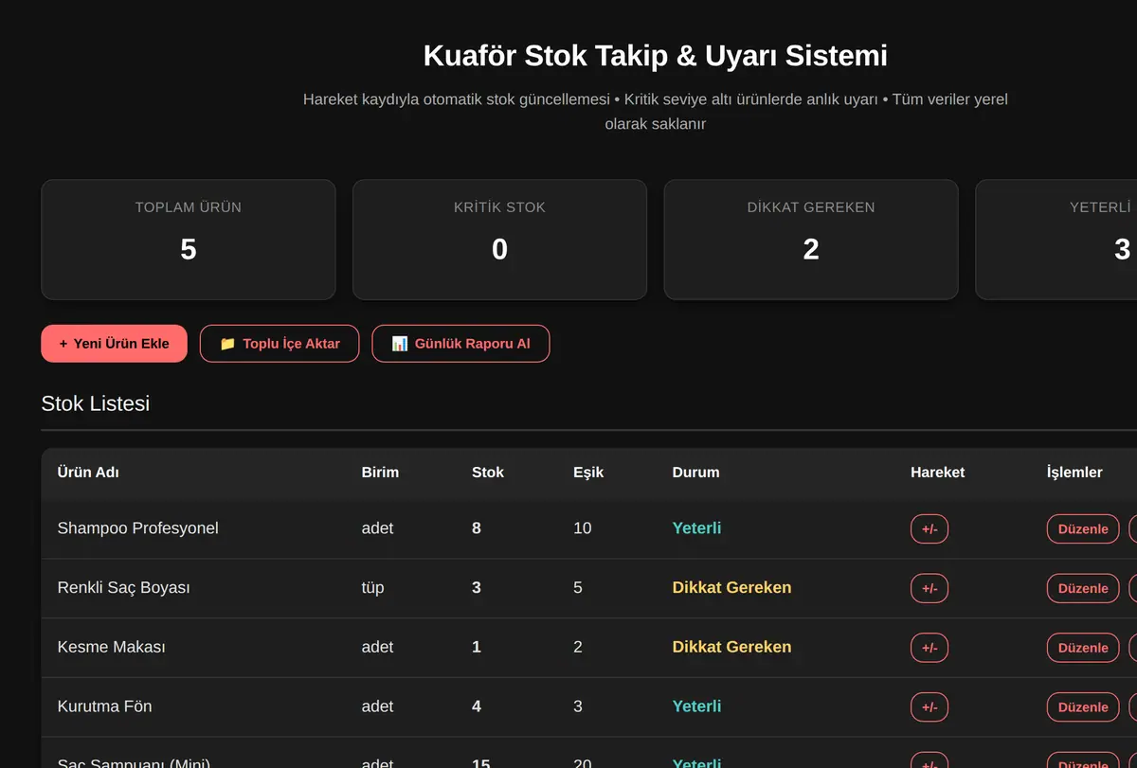The image size is (1137, 768).
Task: Select the Kurutma Fön product name
Action: coord(104,705)
